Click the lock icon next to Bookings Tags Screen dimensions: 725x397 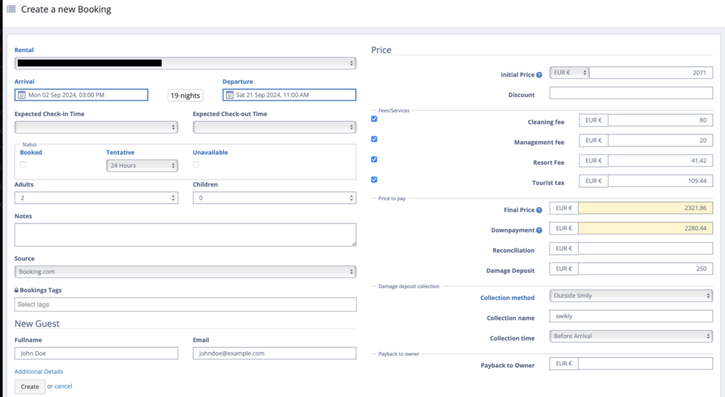point(16,291)
